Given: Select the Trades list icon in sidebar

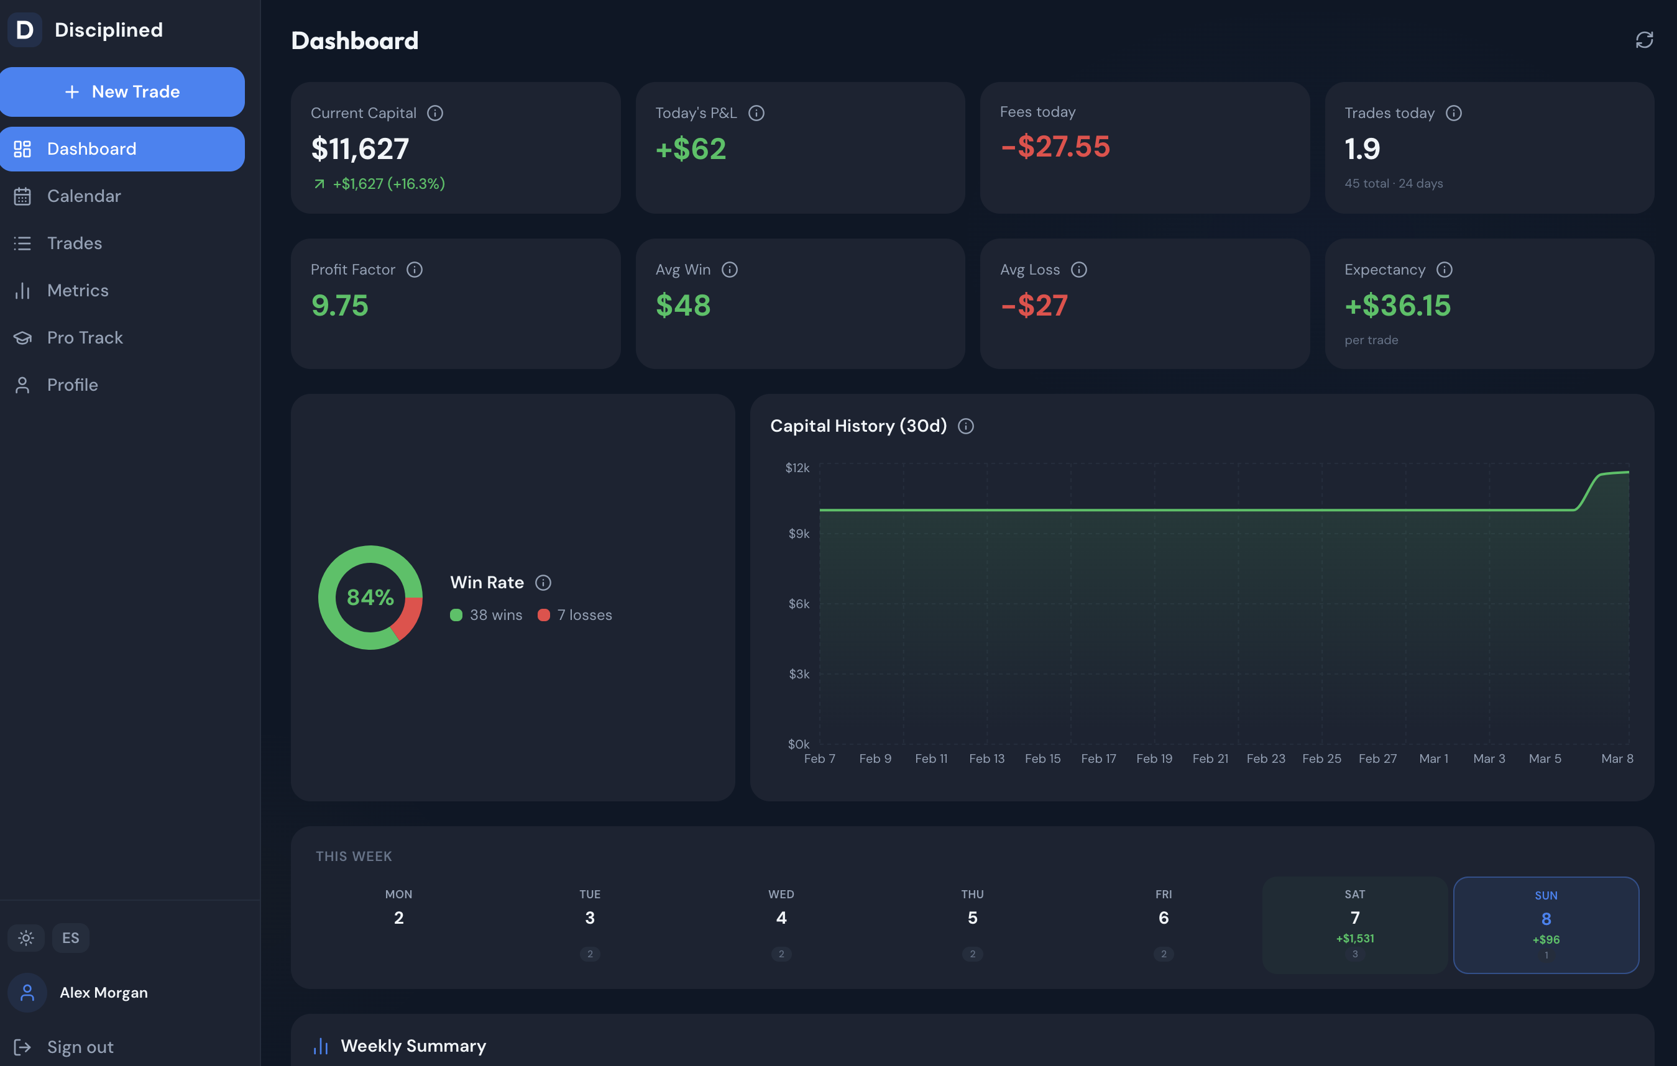Looking at the screenshot, I should click(22, 243).
